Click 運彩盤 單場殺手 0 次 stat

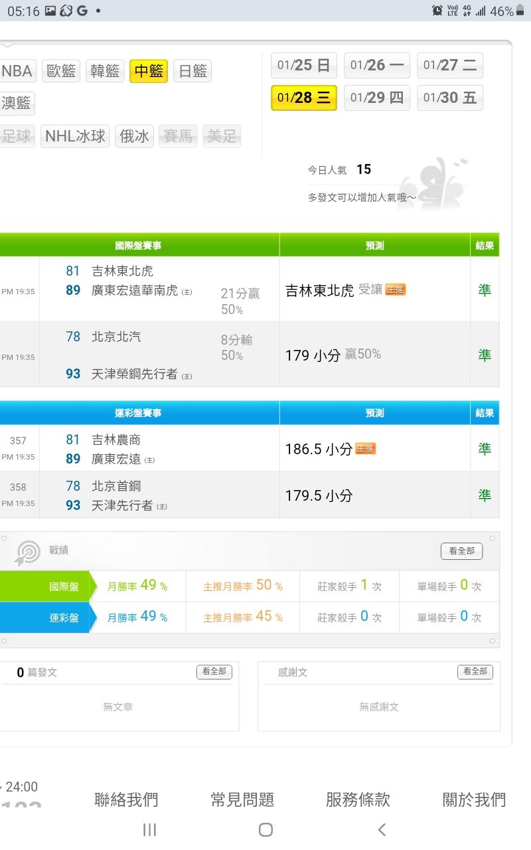pos(449,617)
